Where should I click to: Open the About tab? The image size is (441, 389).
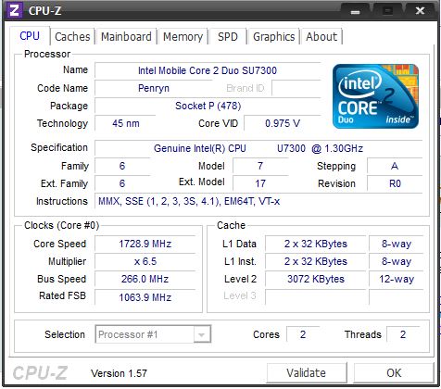(x=321, y=37)
